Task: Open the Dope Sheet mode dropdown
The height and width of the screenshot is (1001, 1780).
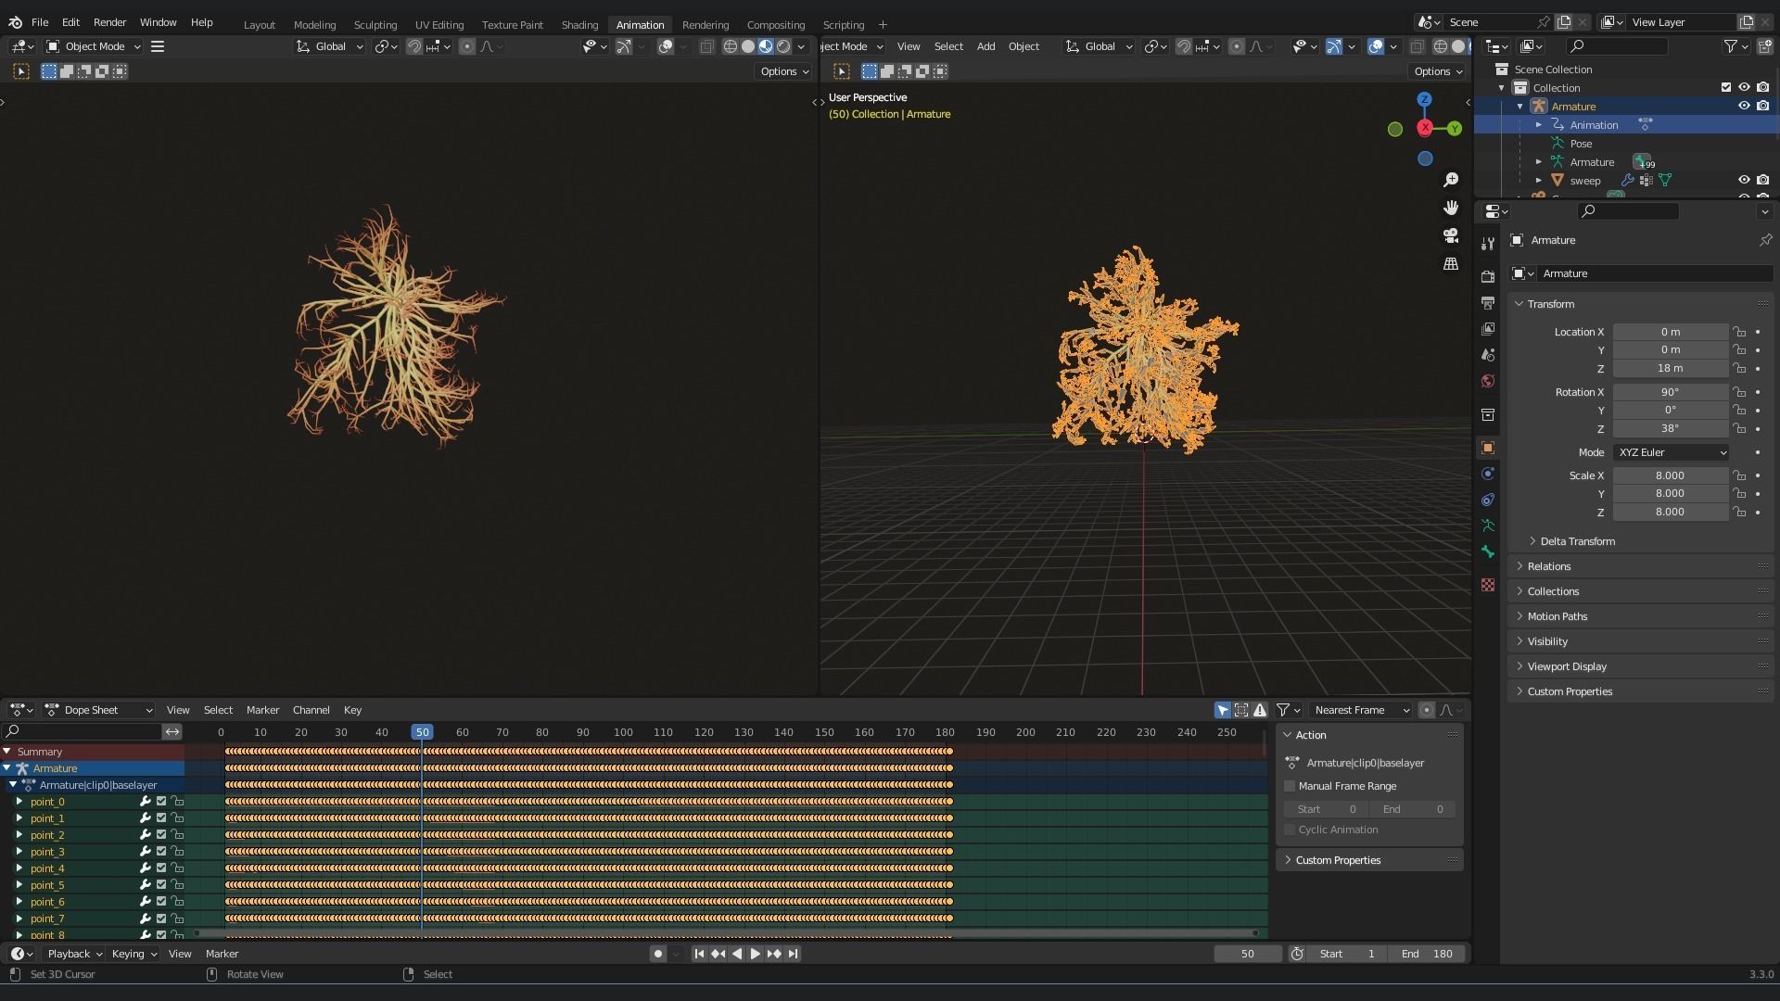Action: click(99, 710)
